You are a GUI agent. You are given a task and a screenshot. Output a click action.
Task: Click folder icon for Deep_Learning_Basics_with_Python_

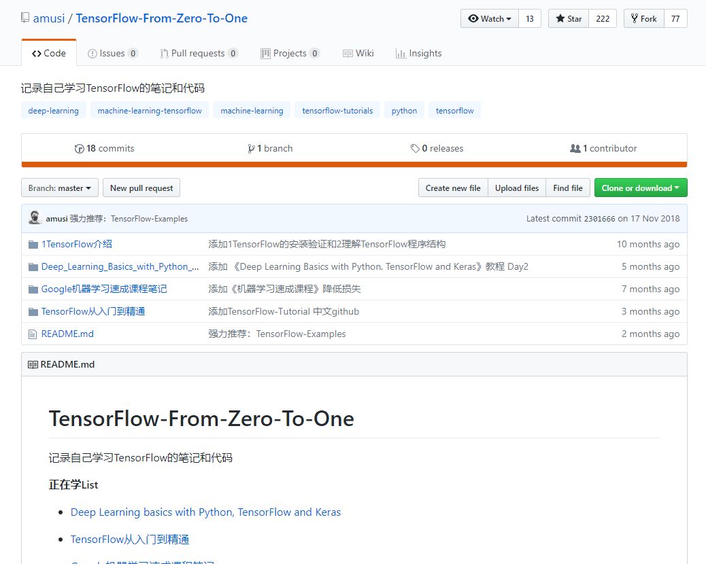33,267
